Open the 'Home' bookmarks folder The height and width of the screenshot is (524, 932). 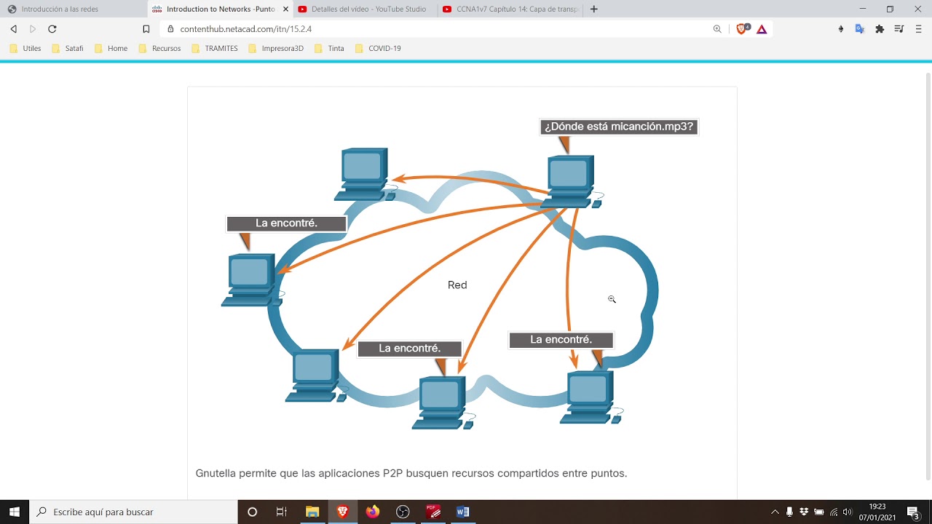pyautogui.click(x=111, y=49)
